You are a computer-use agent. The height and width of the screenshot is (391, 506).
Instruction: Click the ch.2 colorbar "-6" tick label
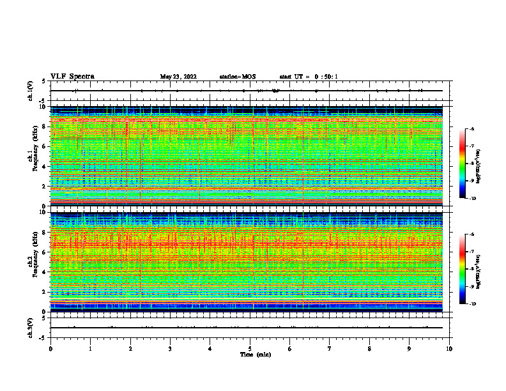472,234
